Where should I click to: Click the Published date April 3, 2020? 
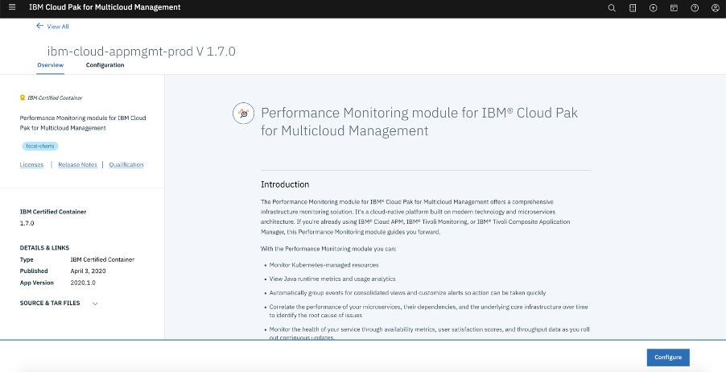point(88,271)
